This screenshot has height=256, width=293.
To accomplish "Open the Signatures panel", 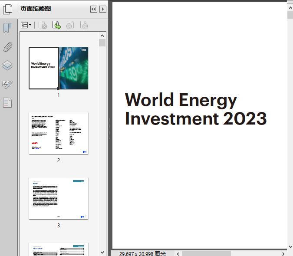I will (7, 85).
